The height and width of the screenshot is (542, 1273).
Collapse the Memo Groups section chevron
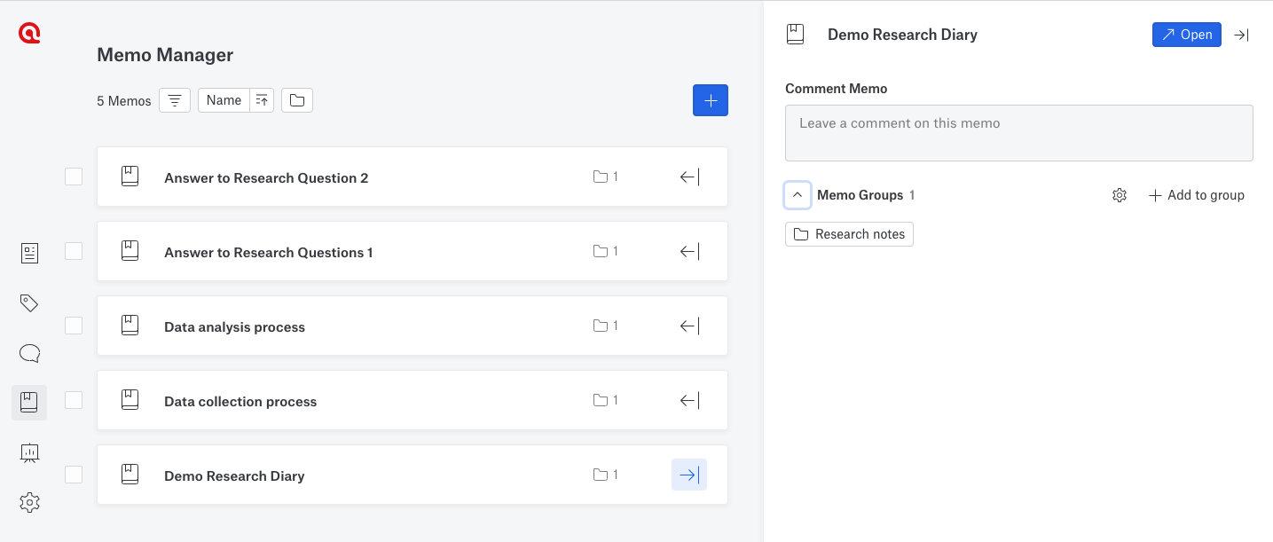pyautogui.click(x=797, y=194)
